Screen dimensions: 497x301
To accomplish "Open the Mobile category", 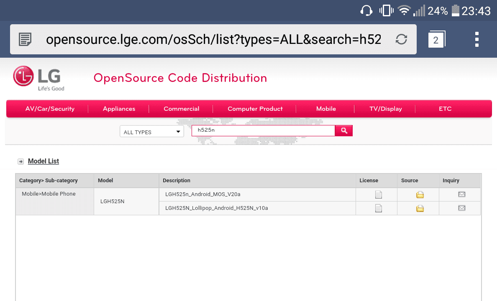I will click(x=326, y=109).
